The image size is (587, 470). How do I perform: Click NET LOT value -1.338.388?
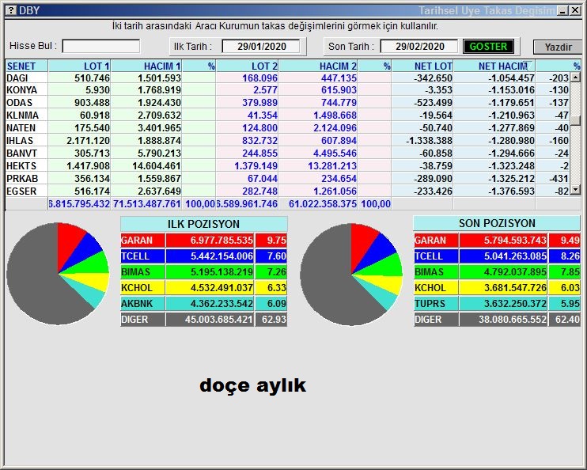(x=429, y=141)
